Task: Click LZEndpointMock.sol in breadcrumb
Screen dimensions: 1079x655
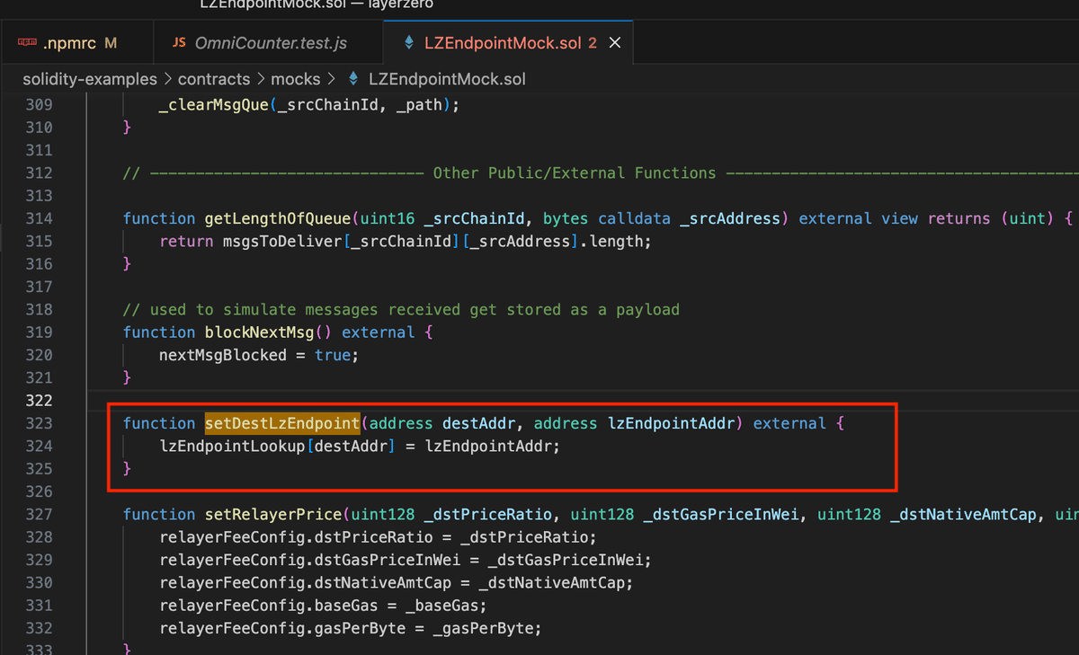Action: 447,79
